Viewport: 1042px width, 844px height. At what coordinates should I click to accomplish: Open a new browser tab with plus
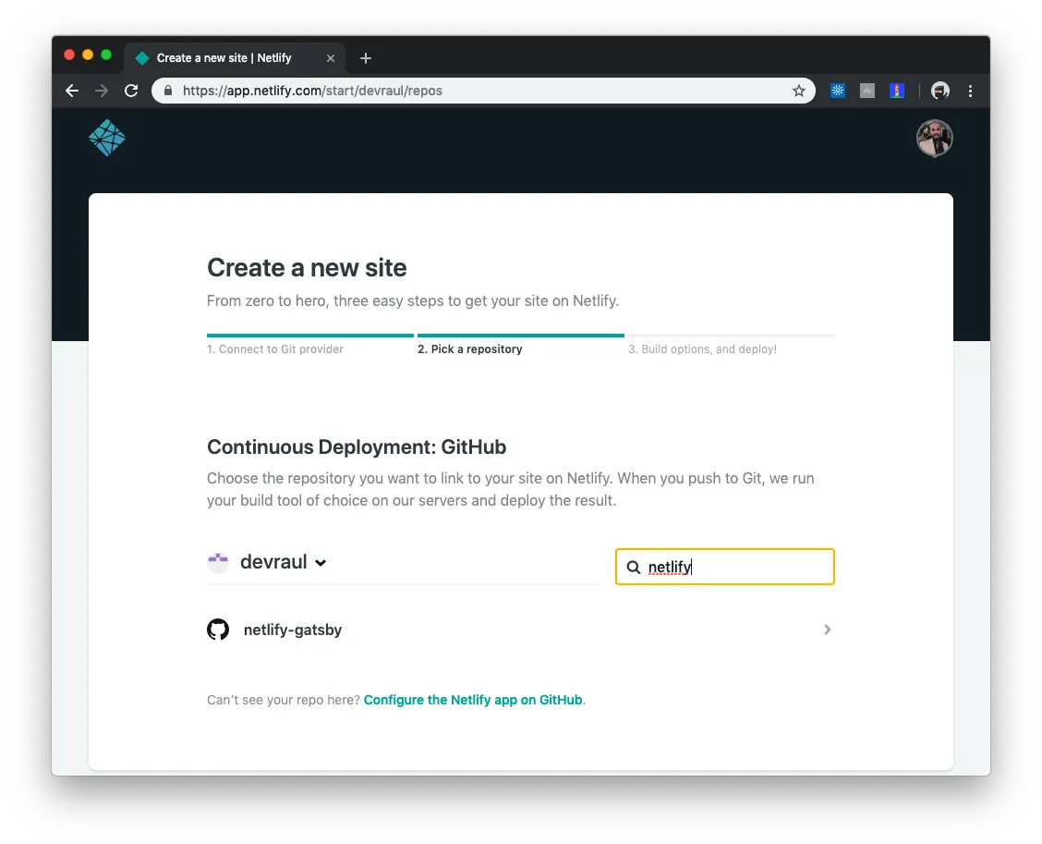click(x=366, y=58)
